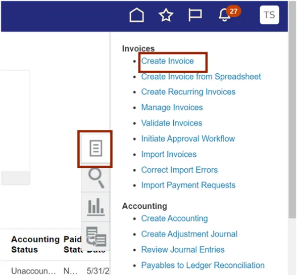The width and height of the screenshot is (297, 276).
Task: Open the Search panel magnifier icon
Action: tap(96, 178)
